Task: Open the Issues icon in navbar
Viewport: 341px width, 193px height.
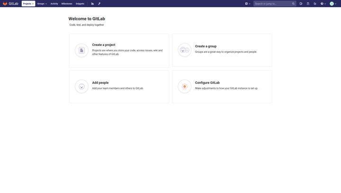Action: click(301, 4)
